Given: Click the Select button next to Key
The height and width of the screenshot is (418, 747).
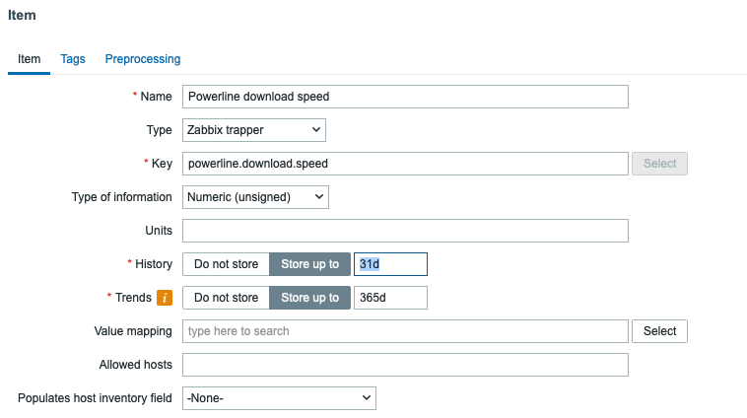Looking at the screenshot, I should click(x=660, y=164).
